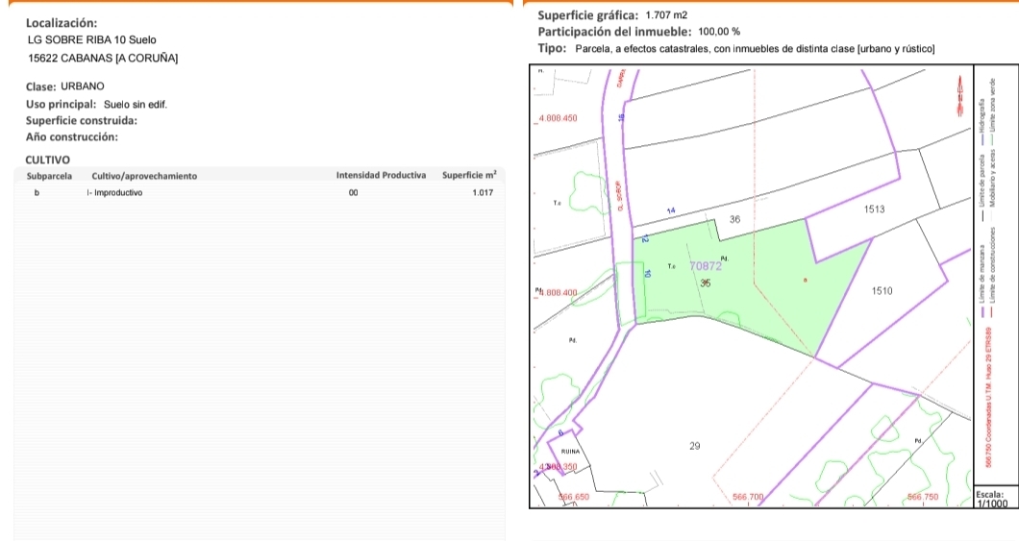This screenshot has width=1019, height=541.
Task: Click the 'Tipo:' label
Action: [552, 48]
